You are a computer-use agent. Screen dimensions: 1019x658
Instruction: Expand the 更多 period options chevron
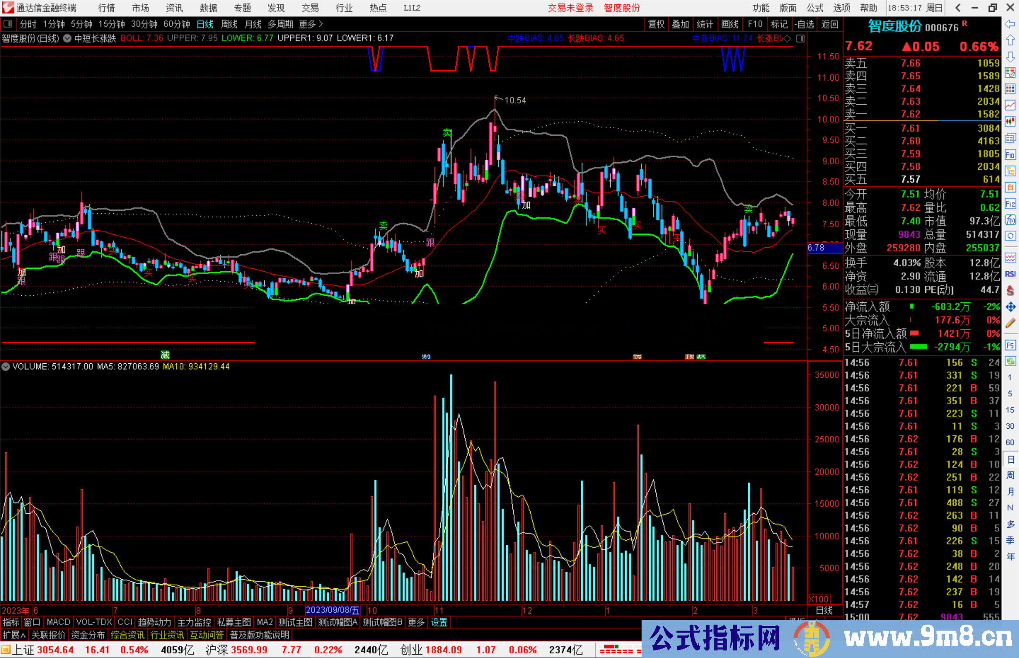(x=321, y=24)
